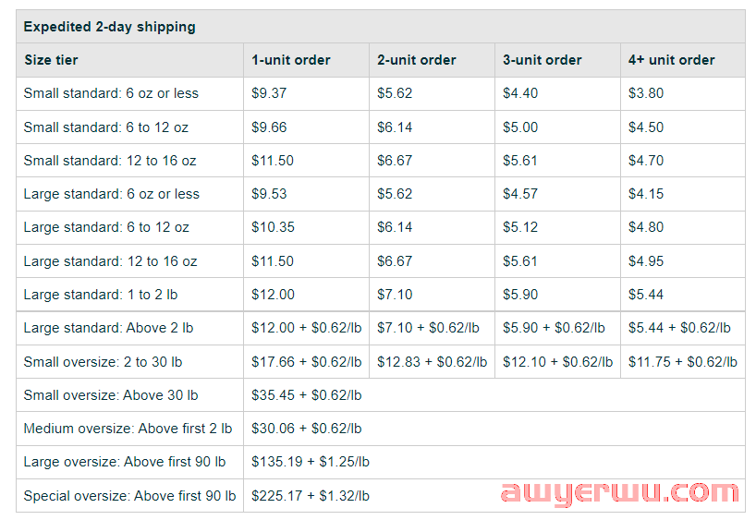This screenshot has width=756, height=520.
Task: Select the "Small standard: 6 oz or less" row label
Action: tap(111, 93)
